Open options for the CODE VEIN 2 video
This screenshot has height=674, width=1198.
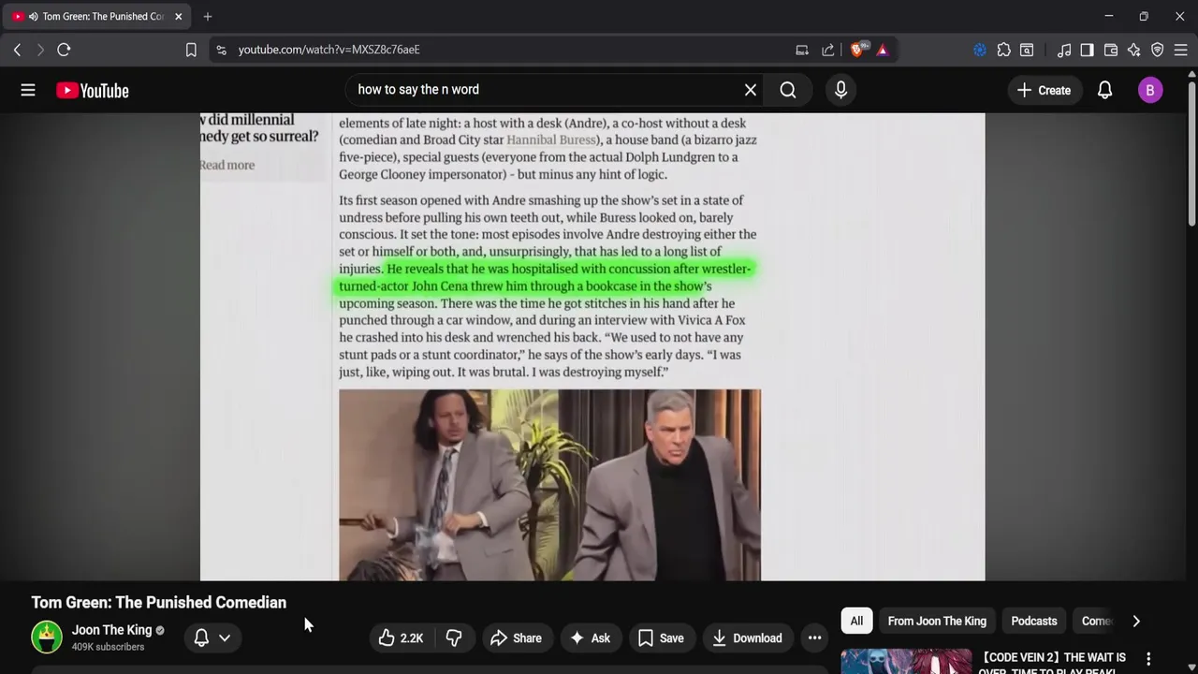[1148, 659]
